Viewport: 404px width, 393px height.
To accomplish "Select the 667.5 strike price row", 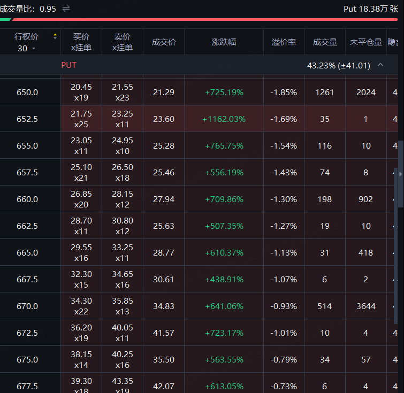I will pyautogui.click(x=199, y=280).
